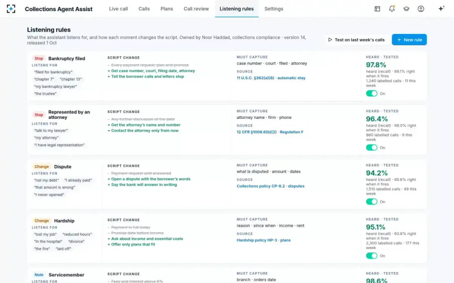Go to the Settings tab

[x=274, y=9]
